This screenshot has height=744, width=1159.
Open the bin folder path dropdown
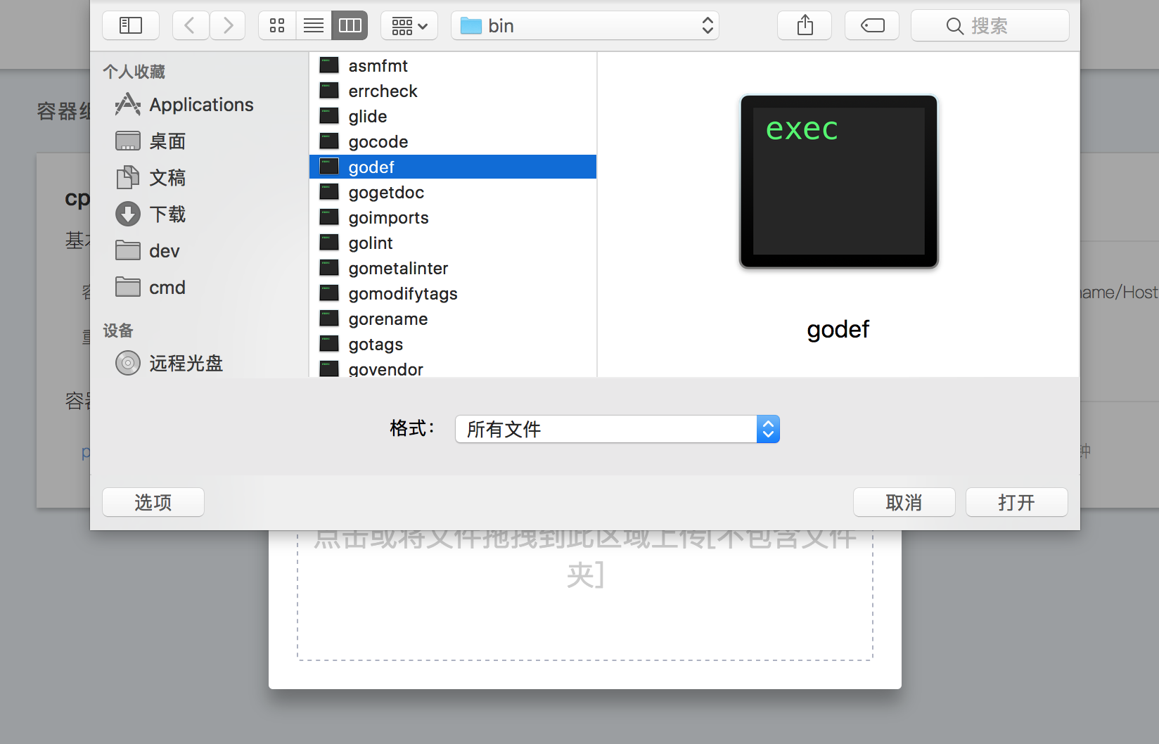585,26
